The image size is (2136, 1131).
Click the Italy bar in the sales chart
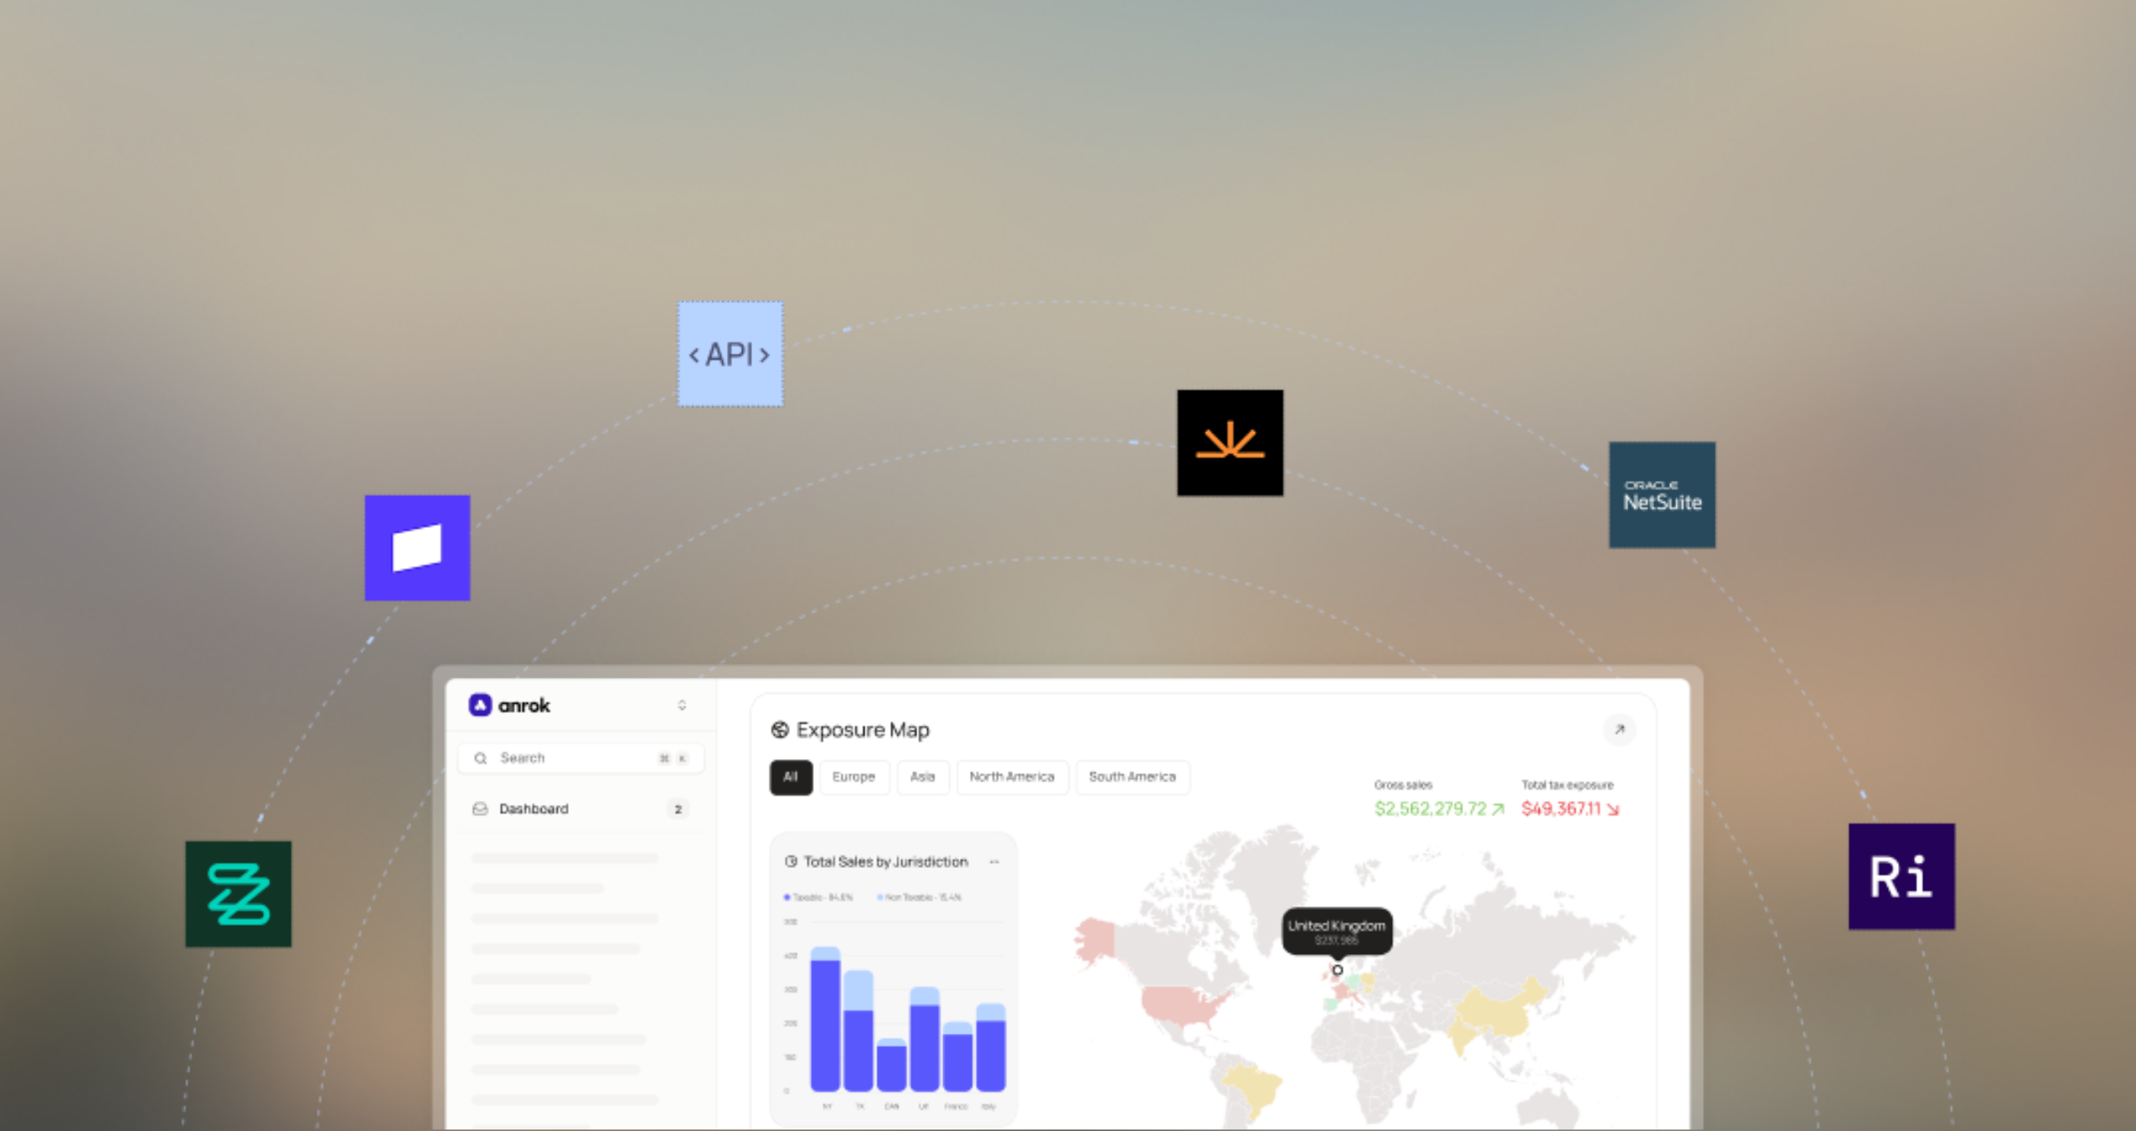point(991,1047)
